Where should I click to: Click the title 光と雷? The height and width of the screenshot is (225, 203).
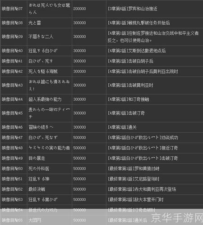(x=35, y=23)
